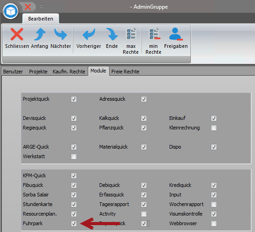
Task: Uncheck the Kalkquick checkbox
Action: tap(144, 118)
